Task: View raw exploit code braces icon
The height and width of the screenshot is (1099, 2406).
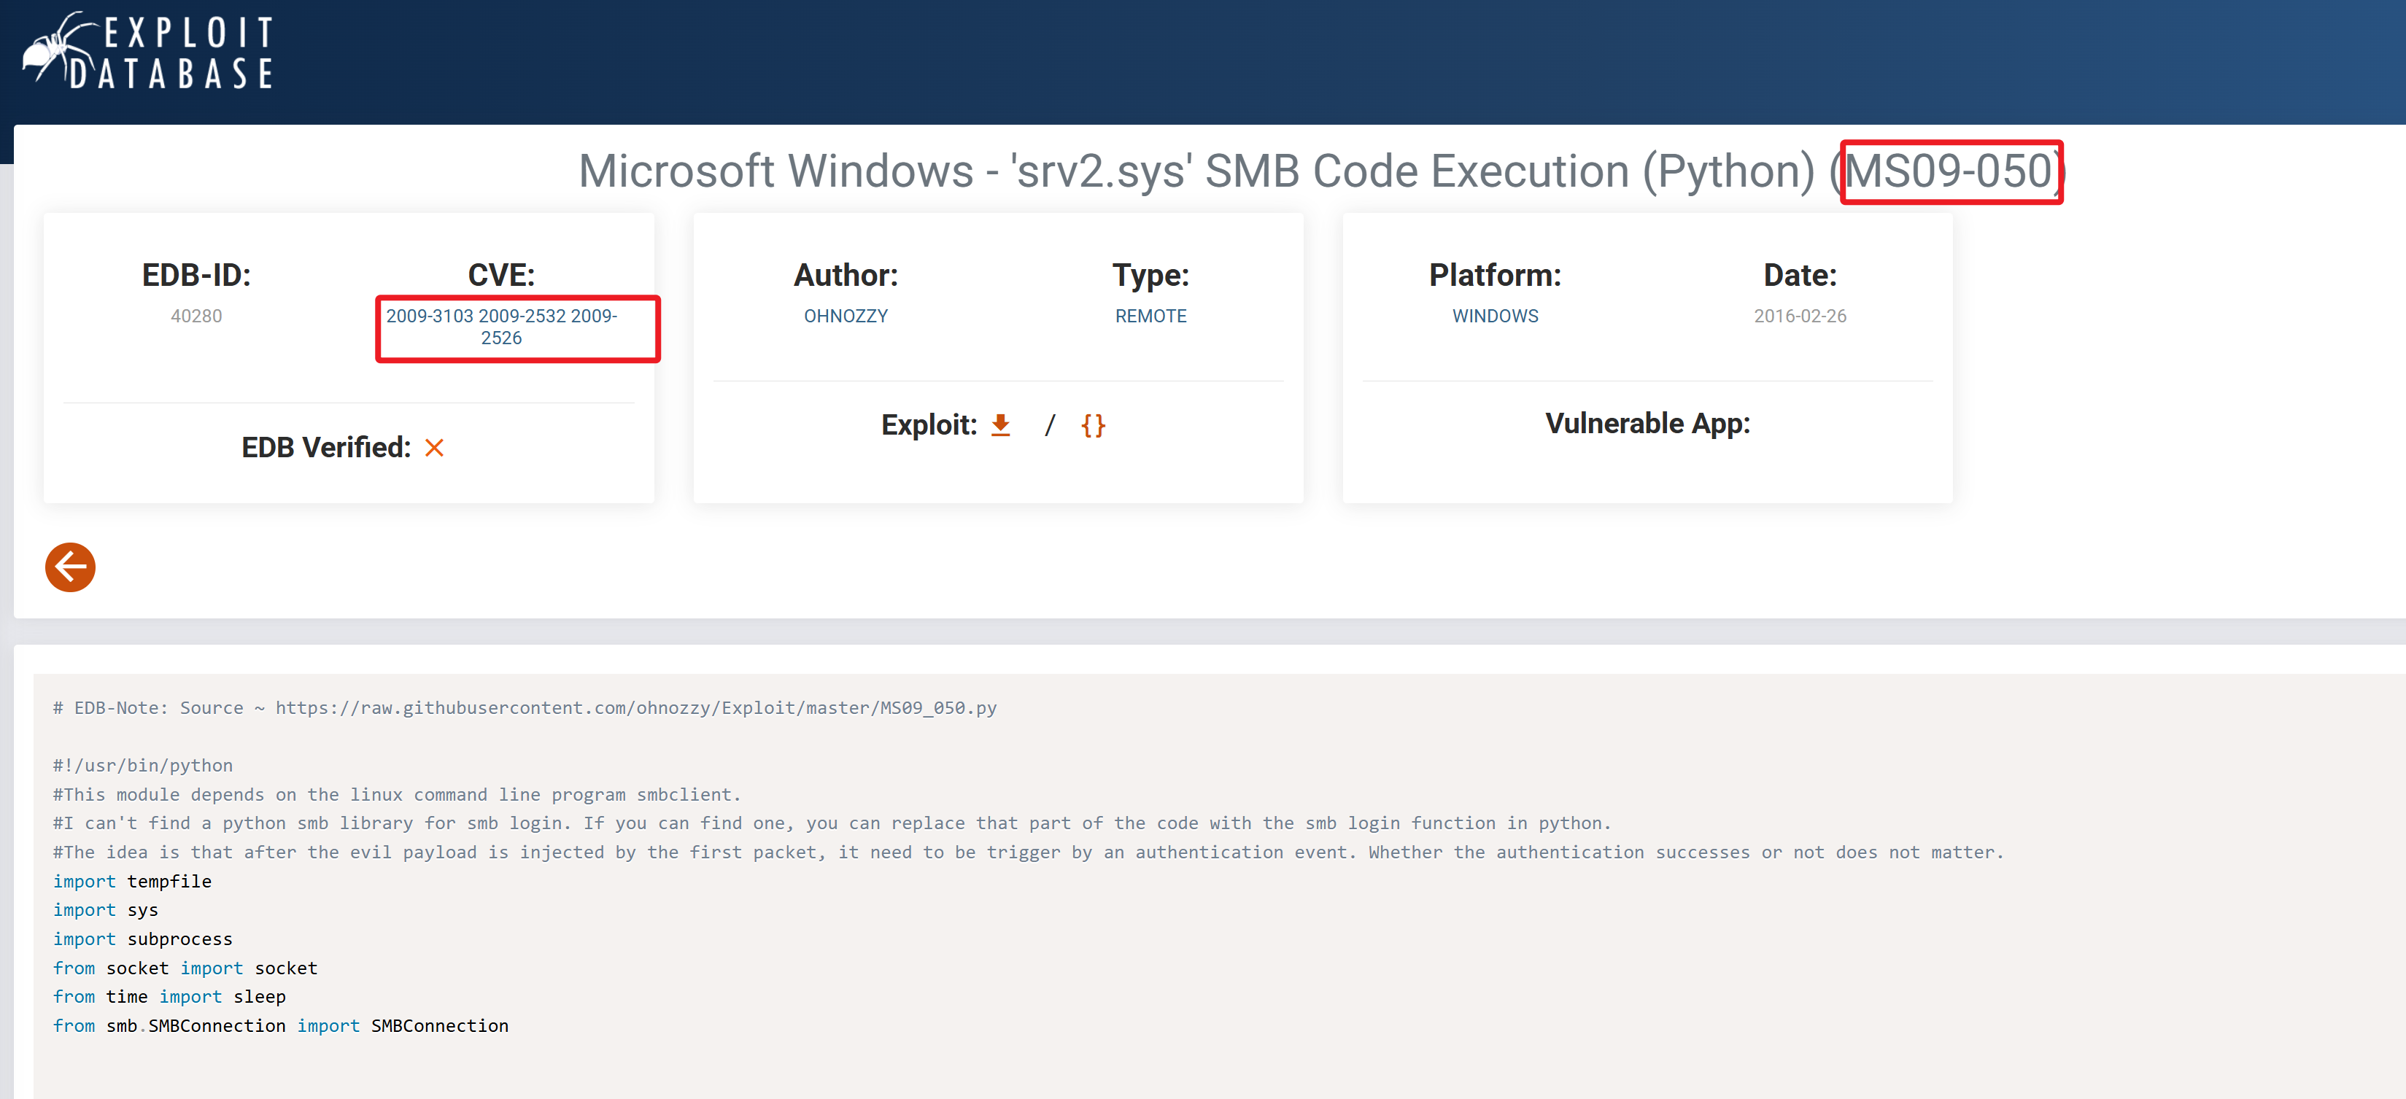Action: 1093,426
